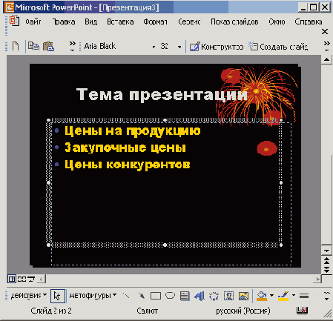Open the Автофигуры dropdown menu
This screenshot has height=321, width=333.
93,295
